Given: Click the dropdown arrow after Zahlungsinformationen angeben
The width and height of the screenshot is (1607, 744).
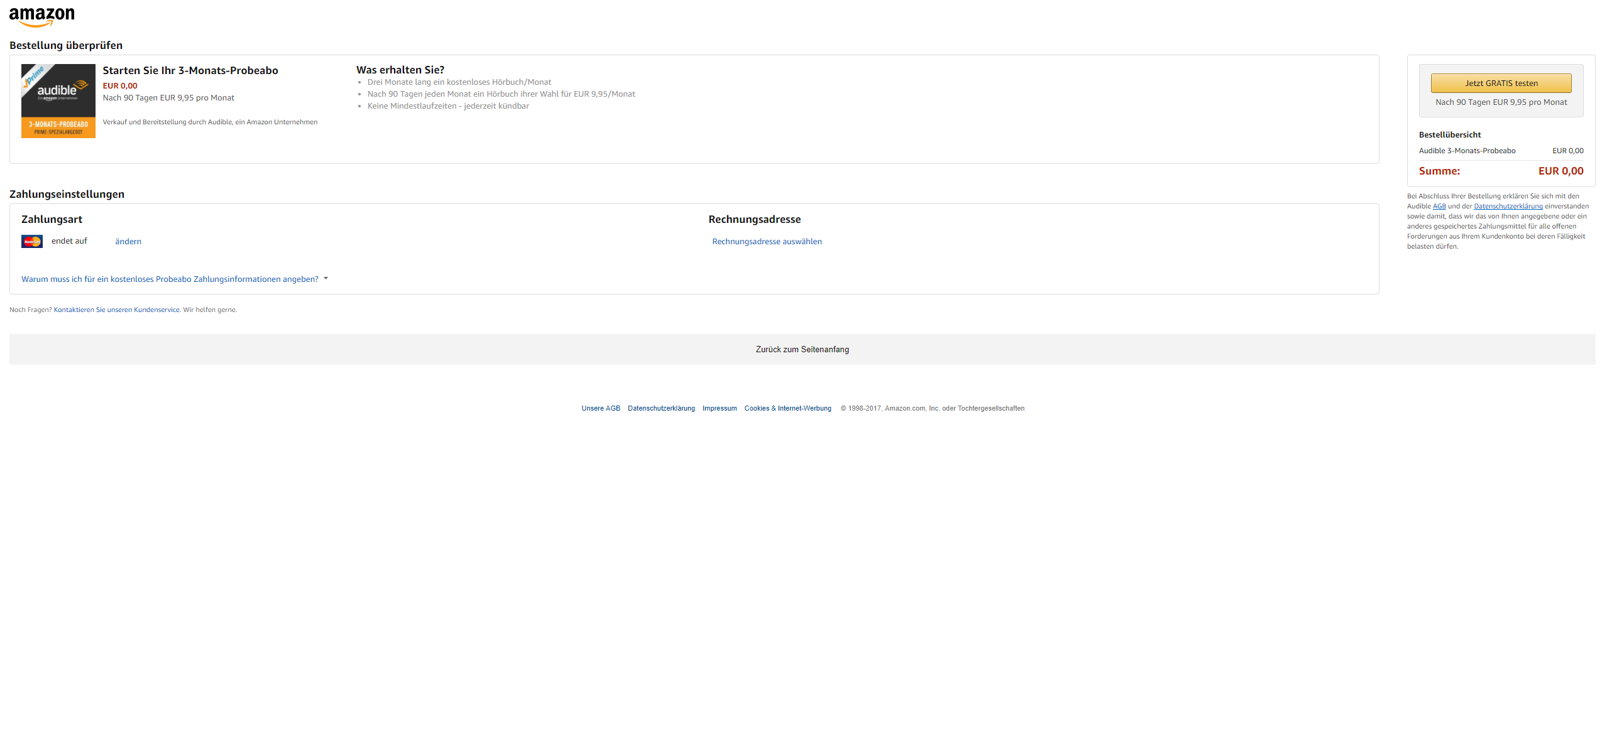Looking at the screenshot, I should (326, 278).
